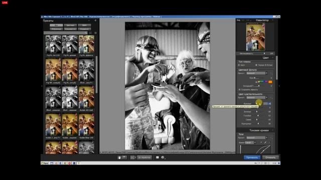Click the Пурпурные sensitivity slider

pyautogui.click(x=259, y=123)
